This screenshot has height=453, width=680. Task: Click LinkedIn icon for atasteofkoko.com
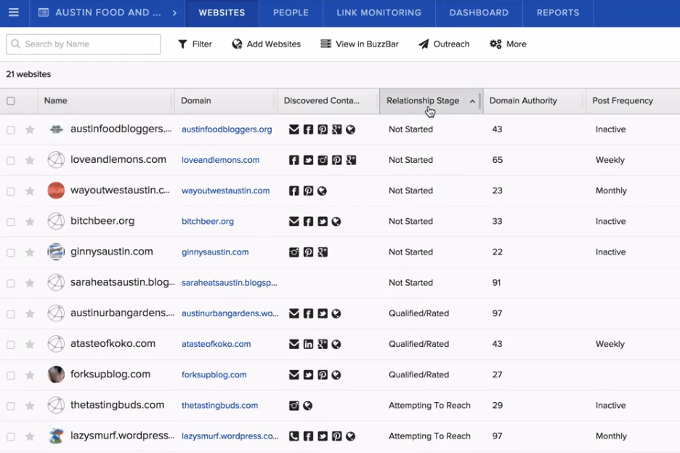308,344
